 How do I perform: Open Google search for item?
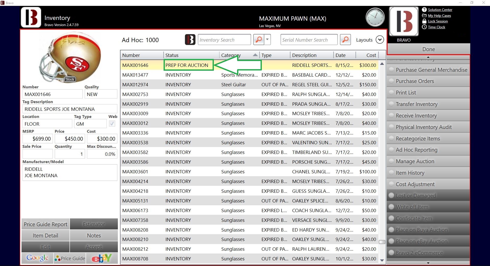38,258
